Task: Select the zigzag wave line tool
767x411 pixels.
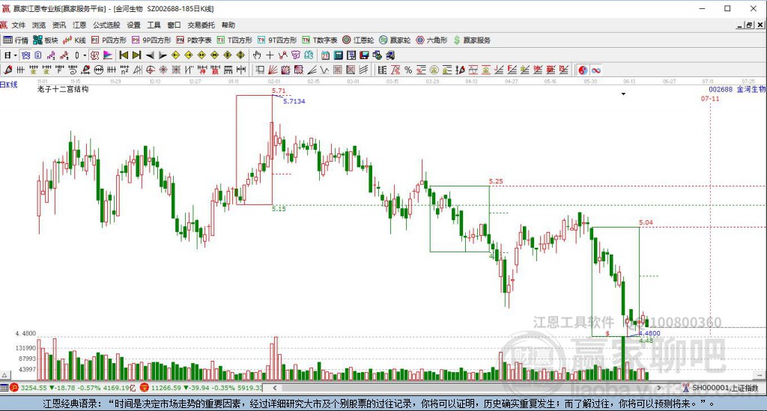Action: [324, 70]
